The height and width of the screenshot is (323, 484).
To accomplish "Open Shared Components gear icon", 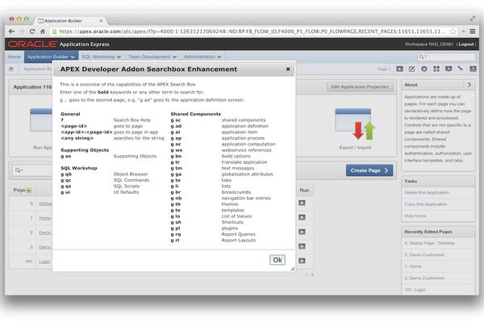I will 424,69.
